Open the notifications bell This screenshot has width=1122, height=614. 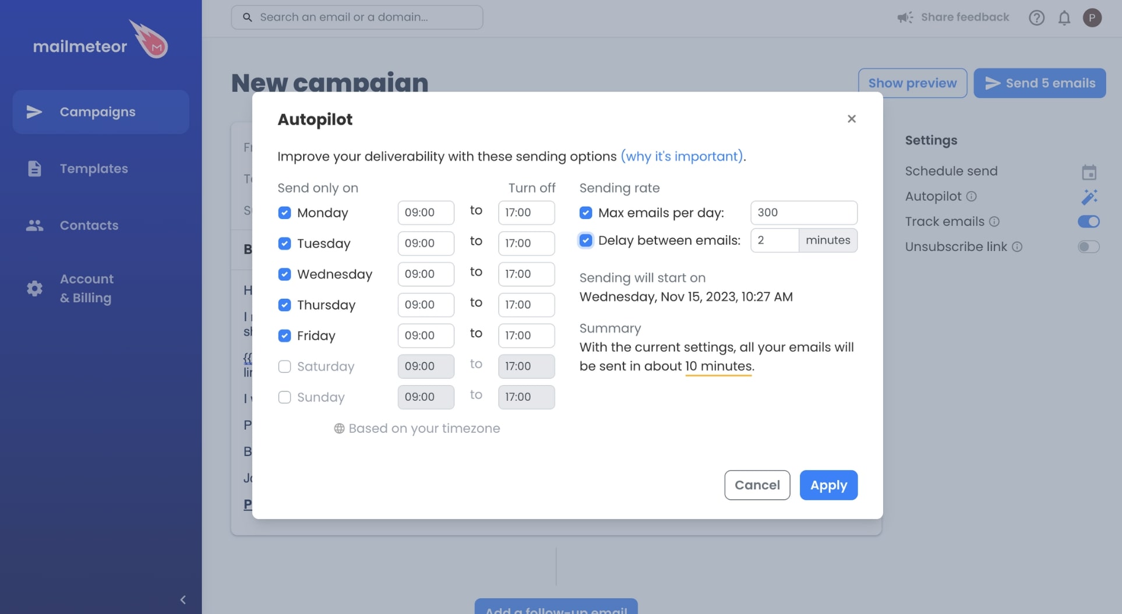pyautogui.click(x=1064, y=17)
